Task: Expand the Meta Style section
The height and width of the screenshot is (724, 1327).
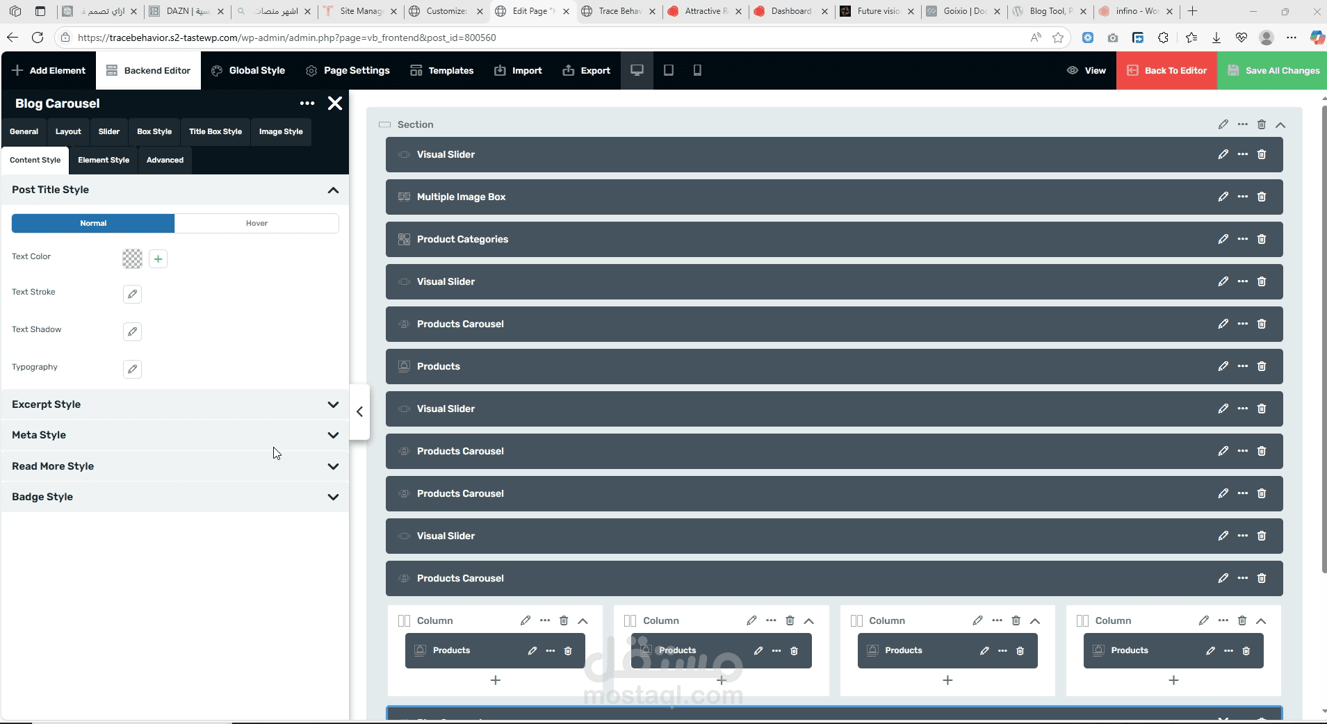Action: coord(333,435)
